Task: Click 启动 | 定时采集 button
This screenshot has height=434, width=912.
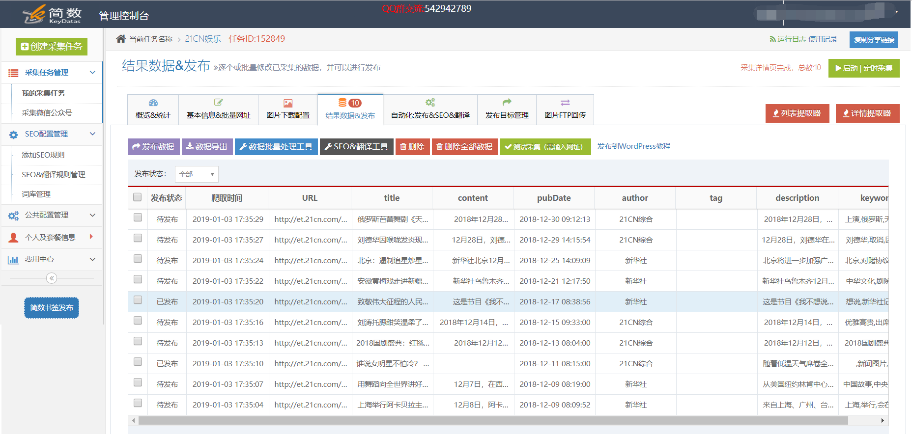Action: click(x=864, y=68)
